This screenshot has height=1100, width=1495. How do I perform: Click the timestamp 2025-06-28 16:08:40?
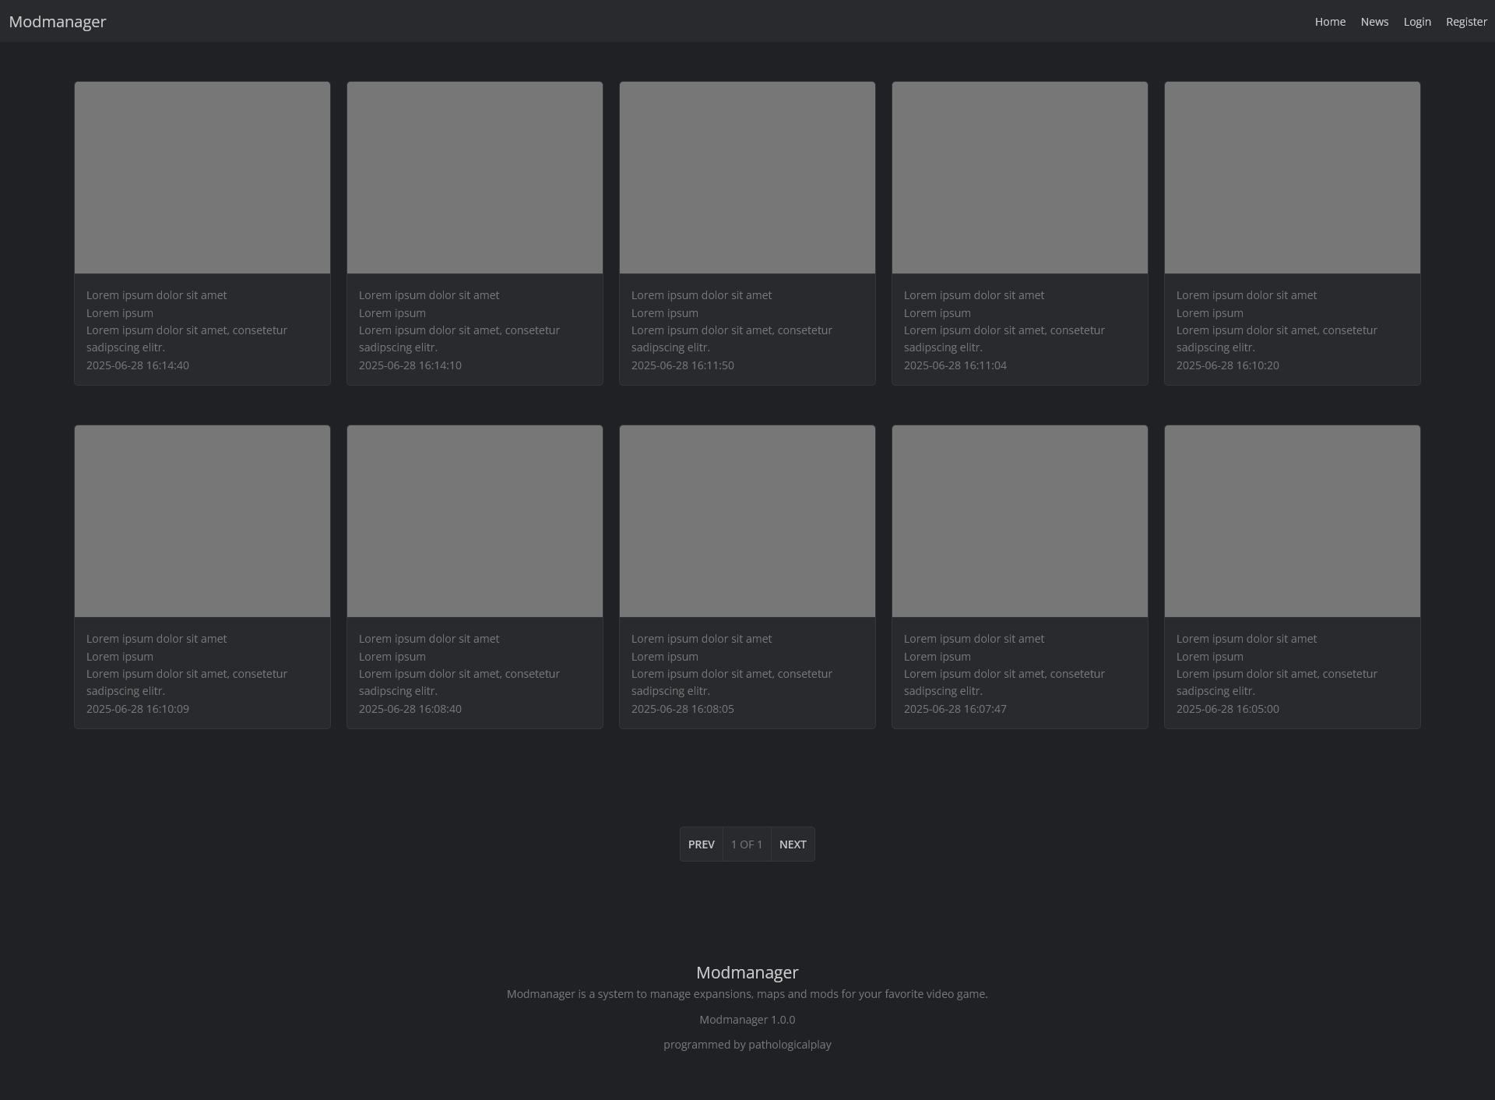click(x=410, y=709)
